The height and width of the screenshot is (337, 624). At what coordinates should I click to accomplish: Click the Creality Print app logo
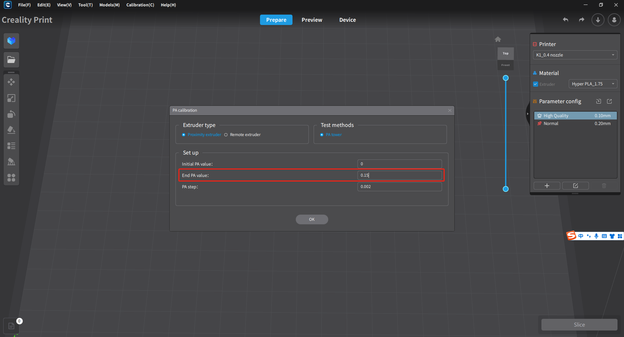pyautogui.click(x=8, y=5)
